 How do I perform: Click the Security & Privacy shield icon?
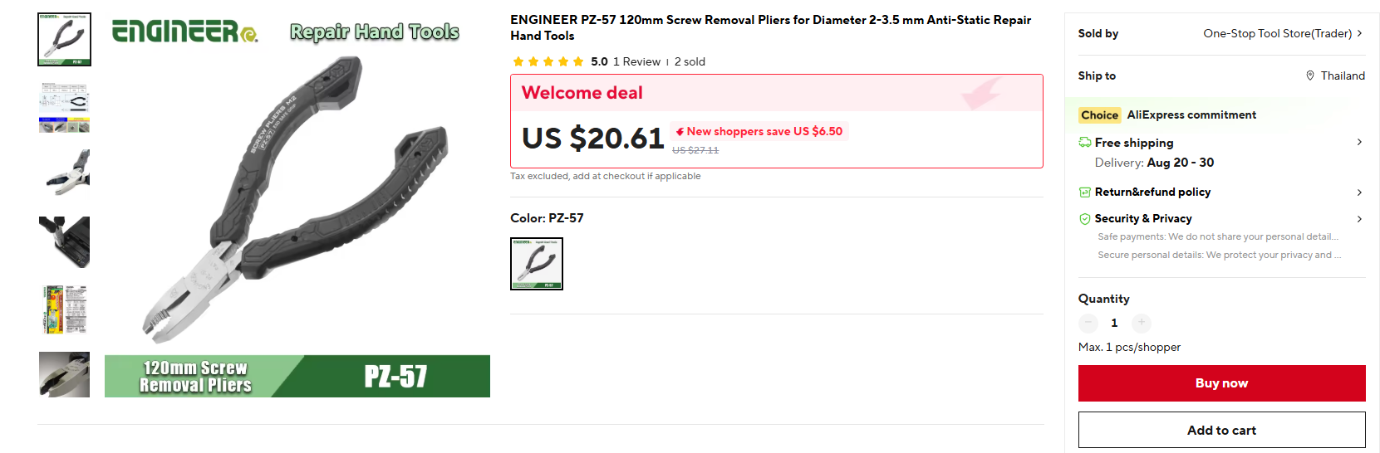coord(1085,219)
